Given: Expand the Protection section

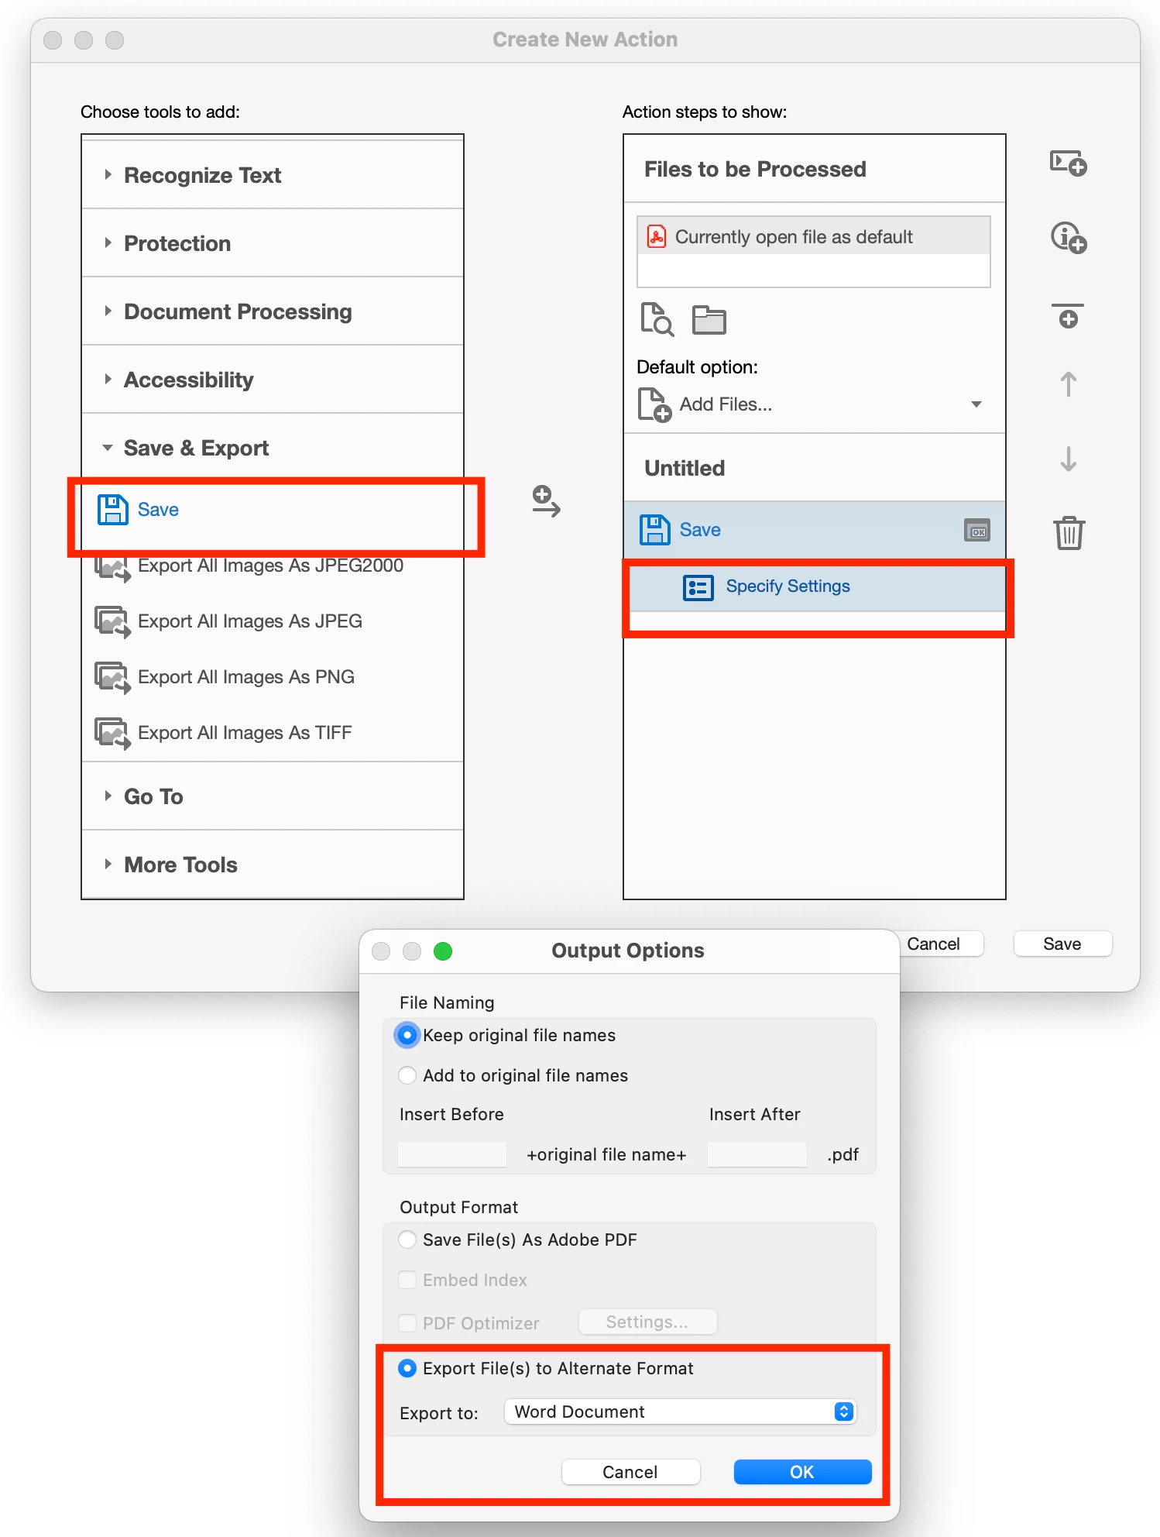Looking at the screenshot, I should [108, 242].
